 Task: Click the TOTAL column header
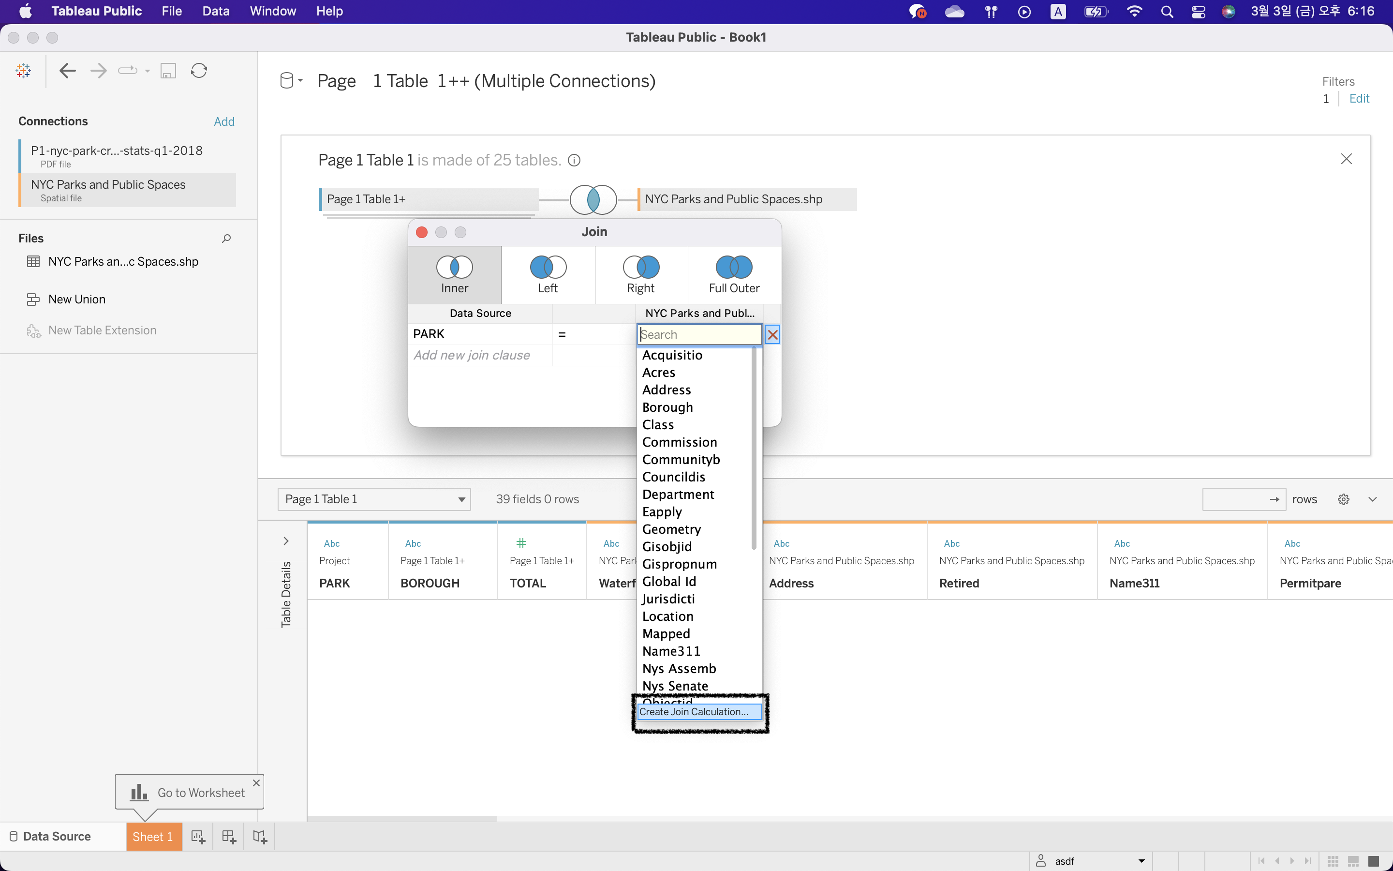542,561
